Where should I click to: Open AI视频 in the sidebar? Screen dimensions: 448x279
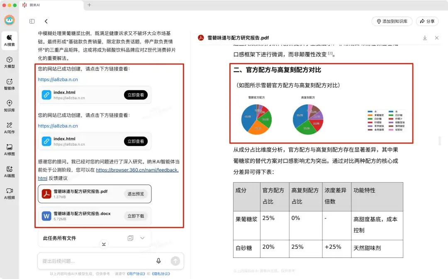pos(10,193)
